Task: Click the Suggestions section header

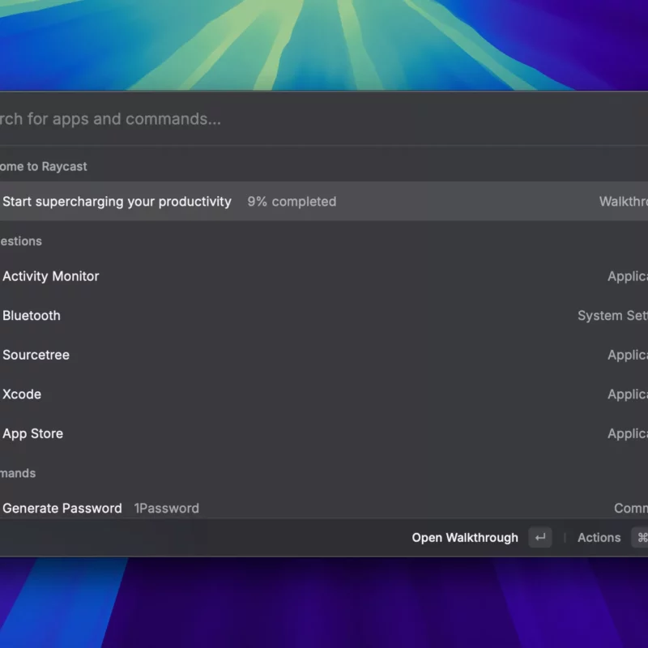Action: tap(21, 241)
